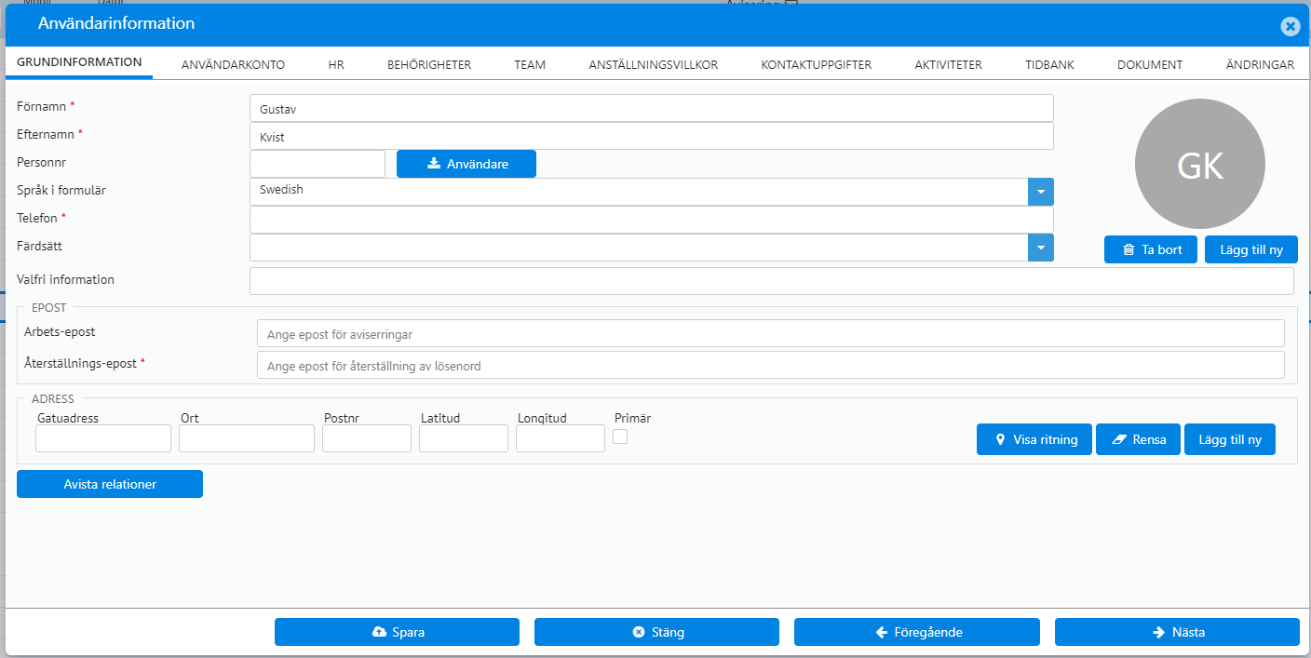Focus the Personnr input field
Image resolution: width=1311 pixels, height=658 pixels.
click(x=318, y=164)
